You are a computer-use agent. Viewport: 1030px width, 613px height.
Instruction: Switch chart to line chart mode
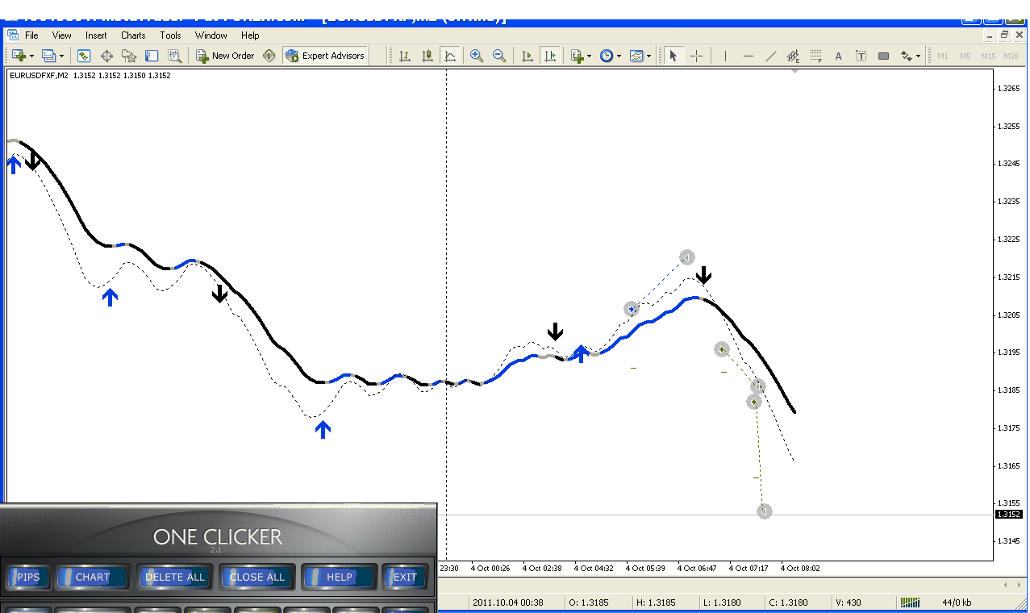click(x=450, y=56)
